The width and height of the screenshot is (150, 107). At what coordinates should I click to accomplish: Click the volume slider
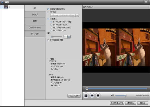click(120, 95)
